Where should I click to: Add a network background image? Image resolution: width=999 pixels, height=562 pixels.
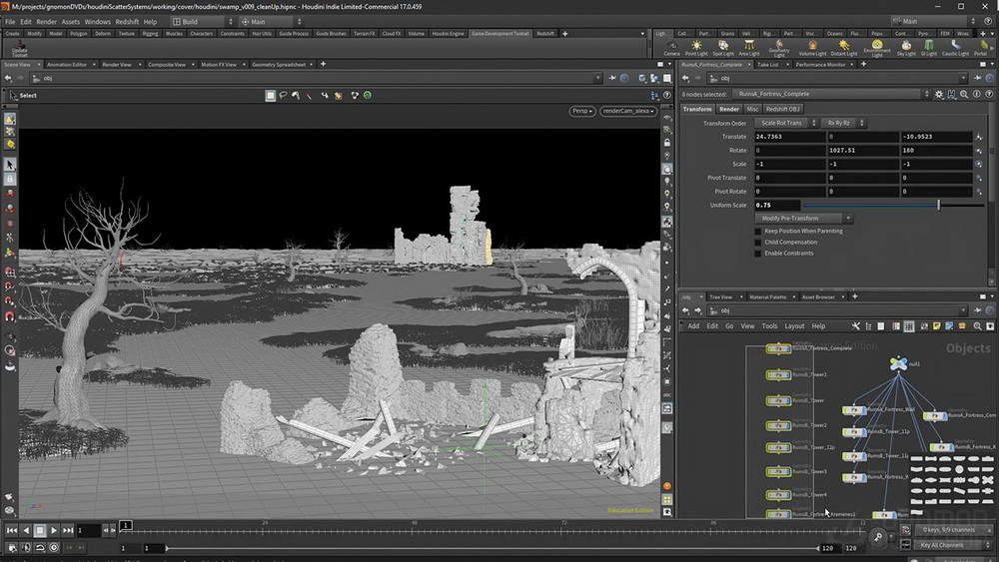click(949, 325)
